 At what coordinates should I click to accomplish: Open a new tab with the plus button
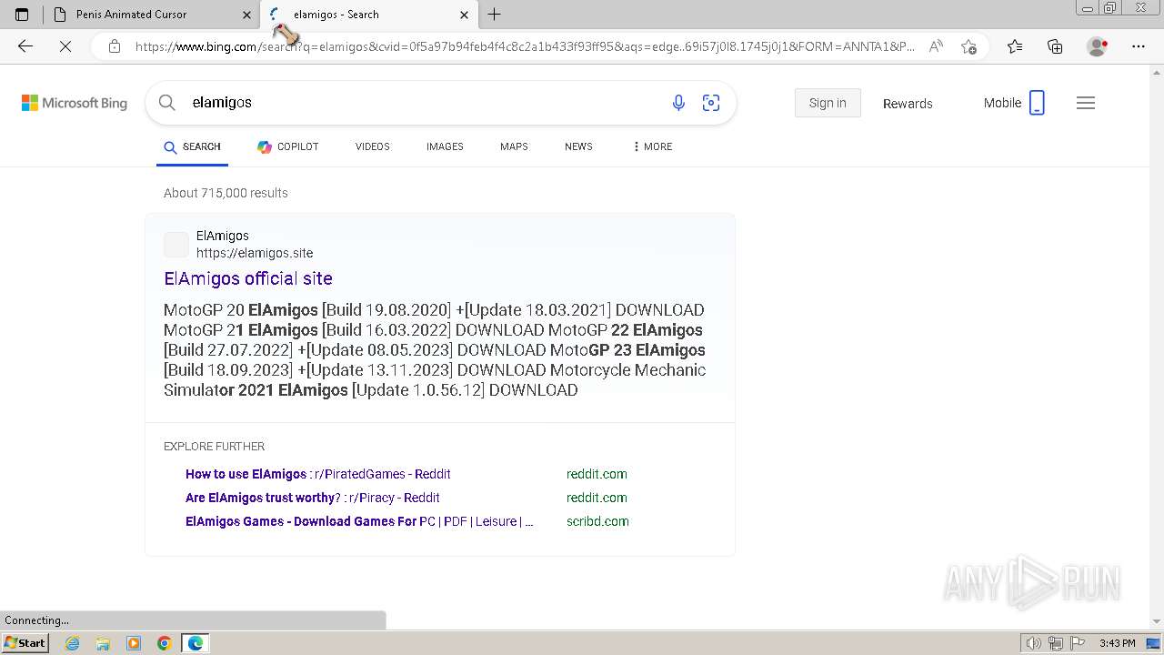(495, 15)
